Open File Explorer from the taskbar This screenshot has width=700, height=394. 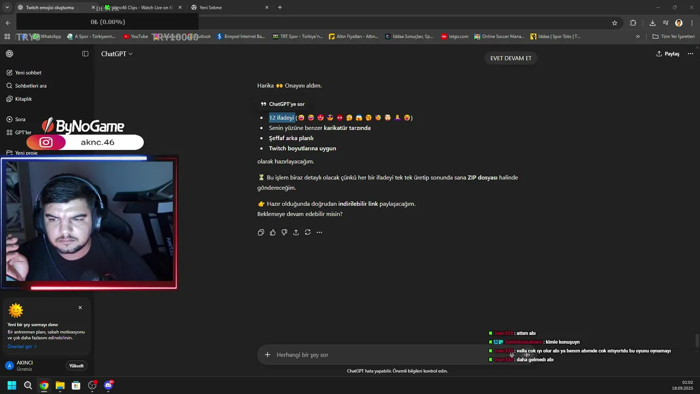click(60, 385)
